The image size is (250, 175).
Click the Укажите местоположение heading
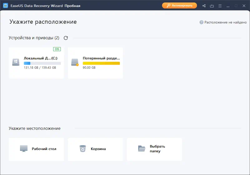35,129
